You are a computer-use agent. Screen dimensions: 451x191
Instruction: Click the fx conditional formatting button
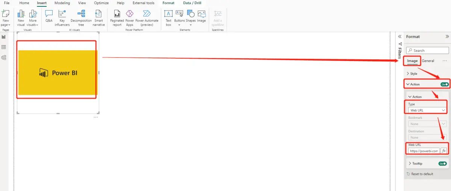[x=443, y=151]
